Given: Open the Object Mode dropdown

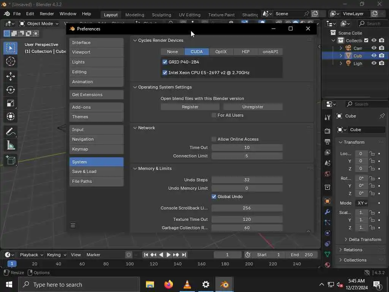Looking at the screenshot, I should [39, 24].
